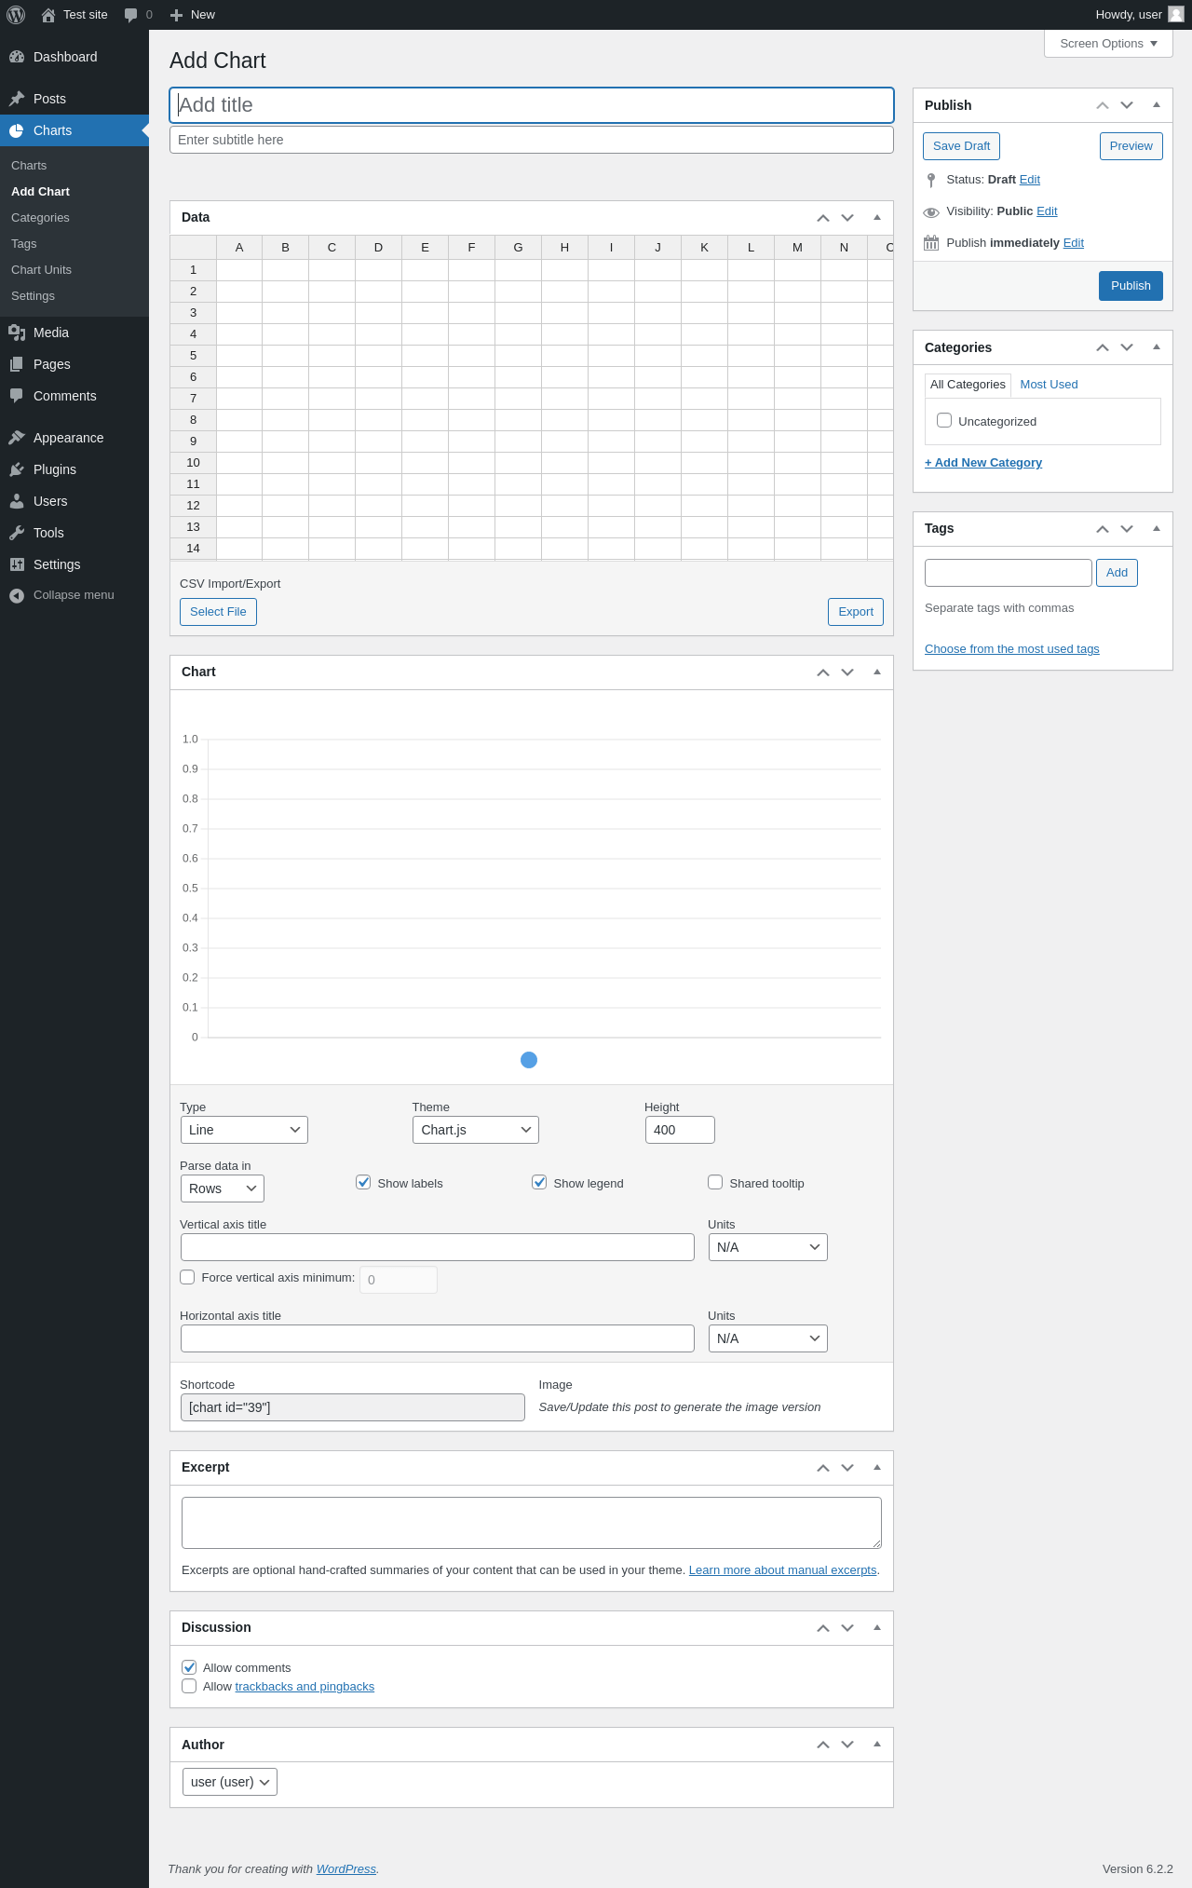Open the chart Type dropdown

(244, 1130)
